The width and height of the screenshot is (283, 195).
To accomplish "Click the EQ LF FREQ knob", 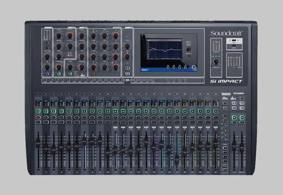I will [105, 67].
